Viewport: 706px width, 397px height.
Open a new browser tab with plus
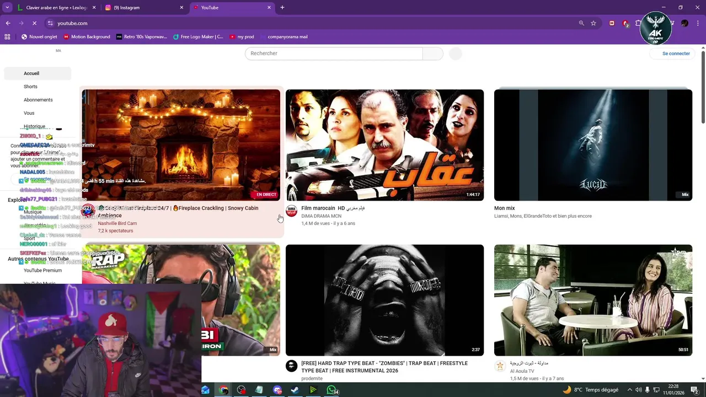coord(282,8)
